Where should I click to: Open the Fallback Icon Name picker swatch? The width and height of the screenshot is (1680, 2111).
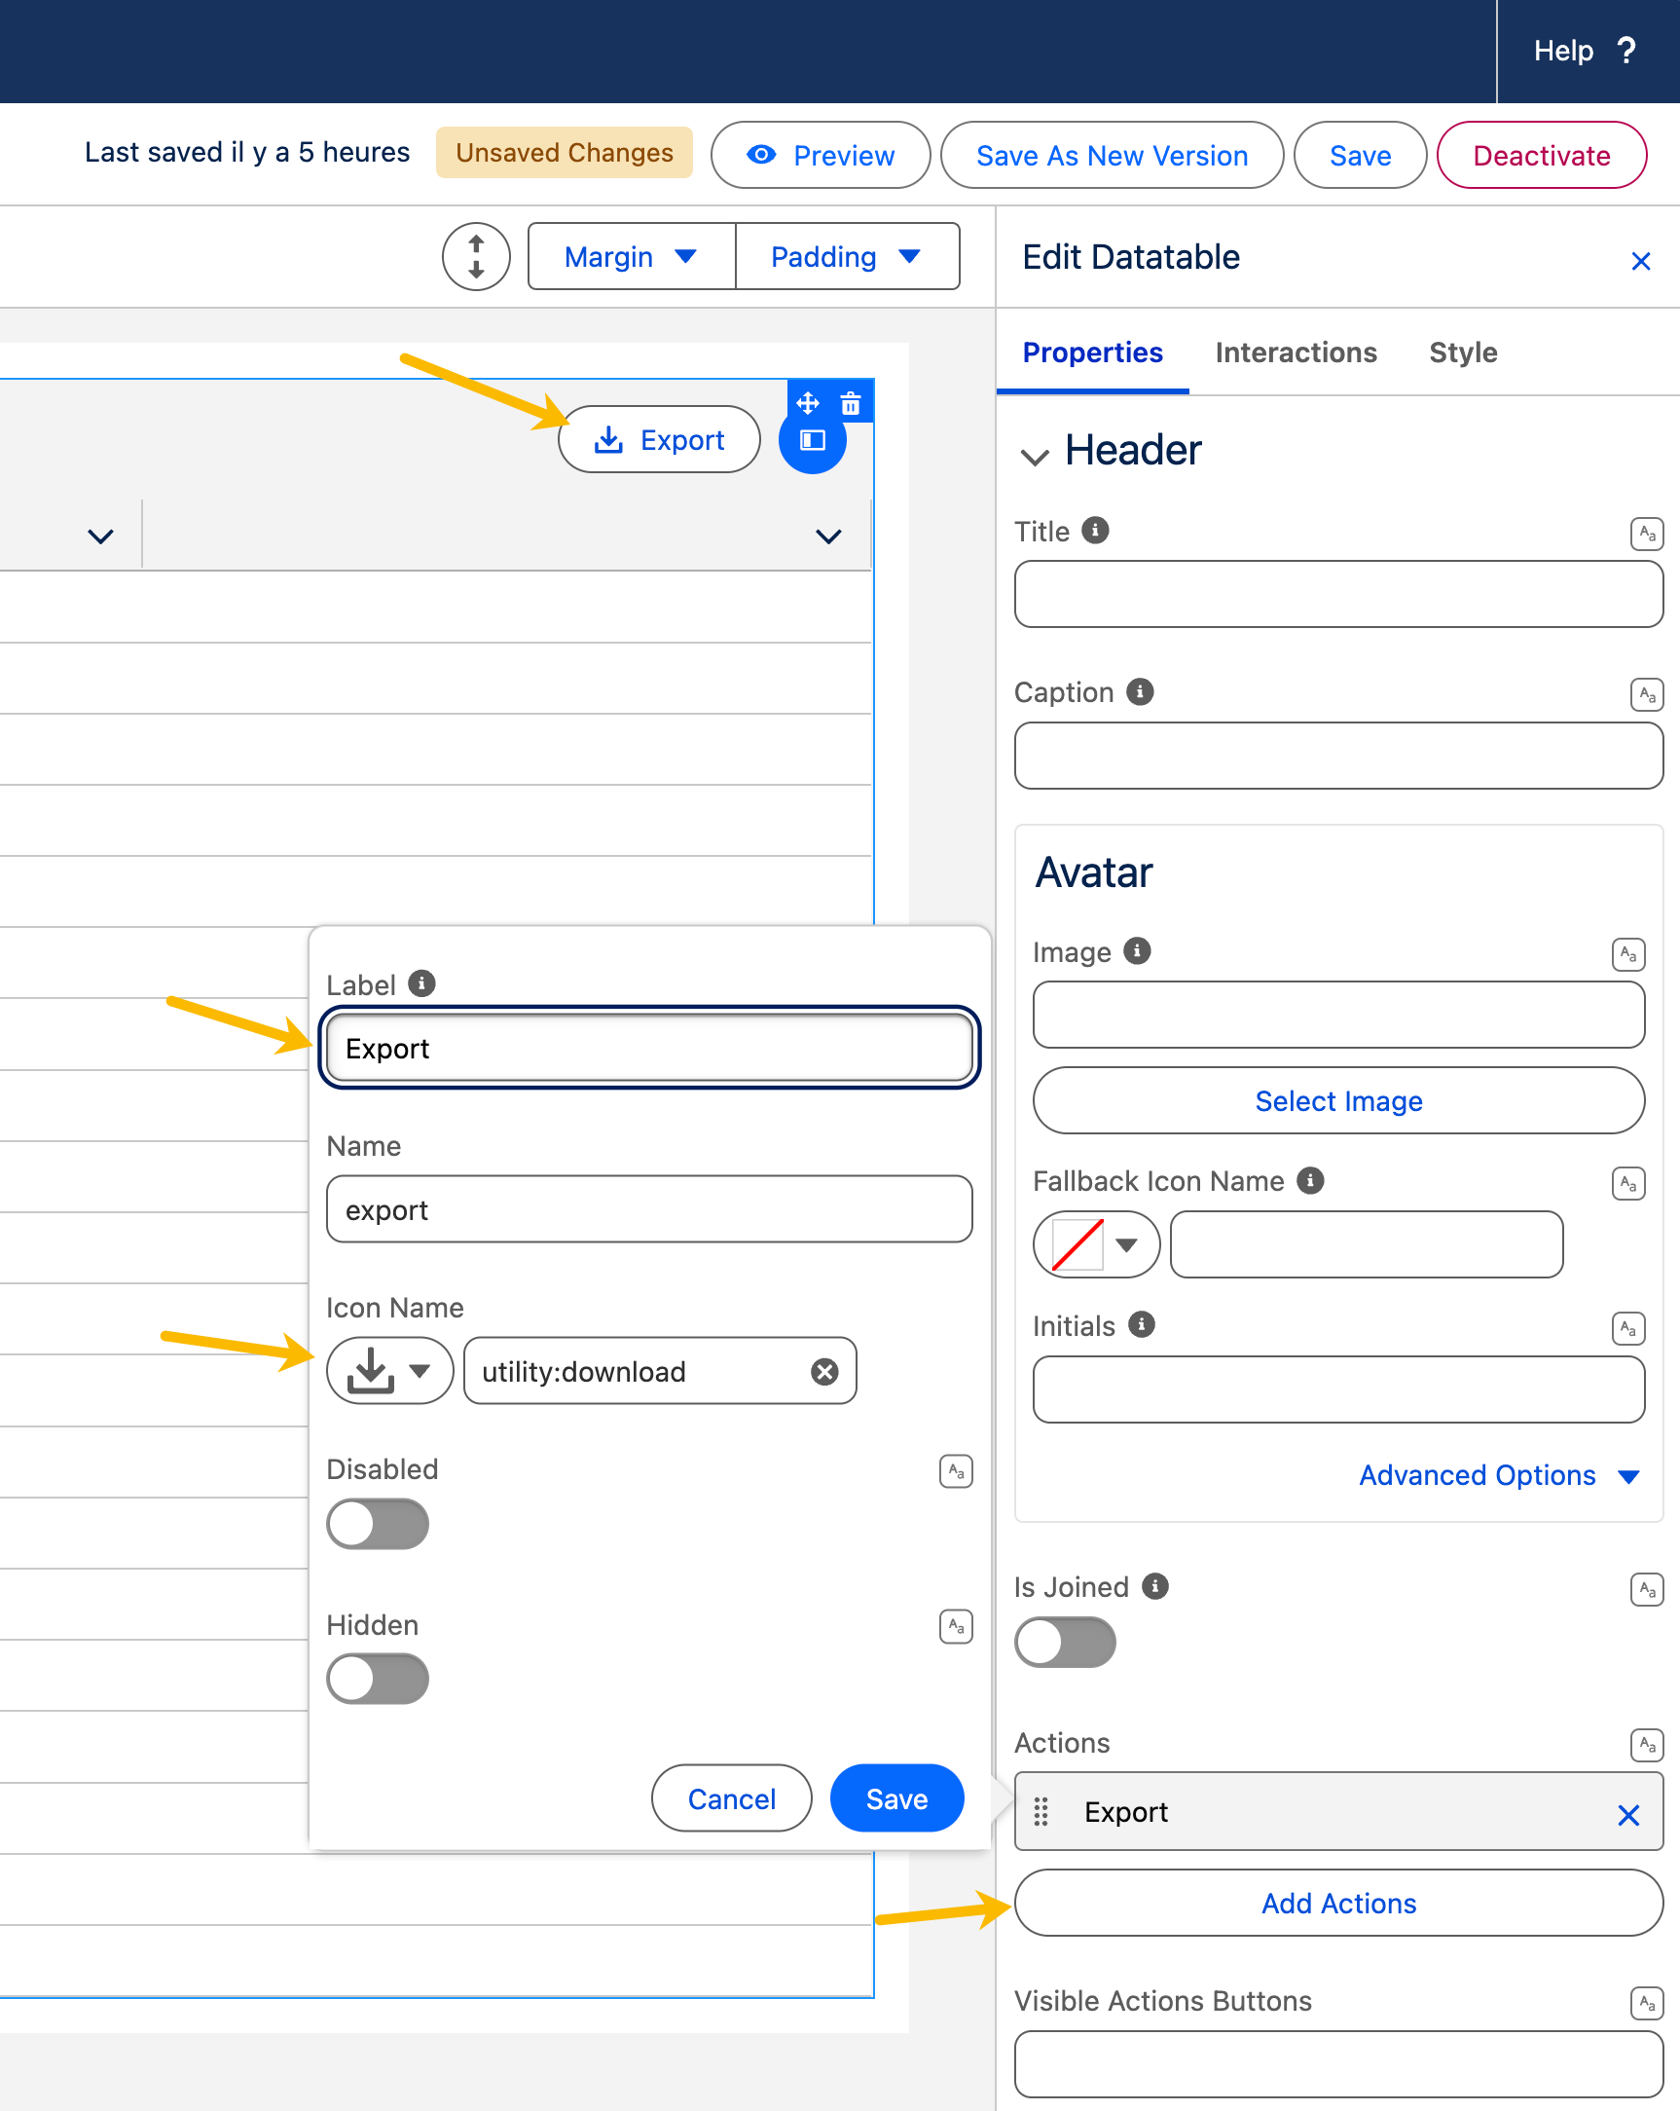point(1096,1244)
